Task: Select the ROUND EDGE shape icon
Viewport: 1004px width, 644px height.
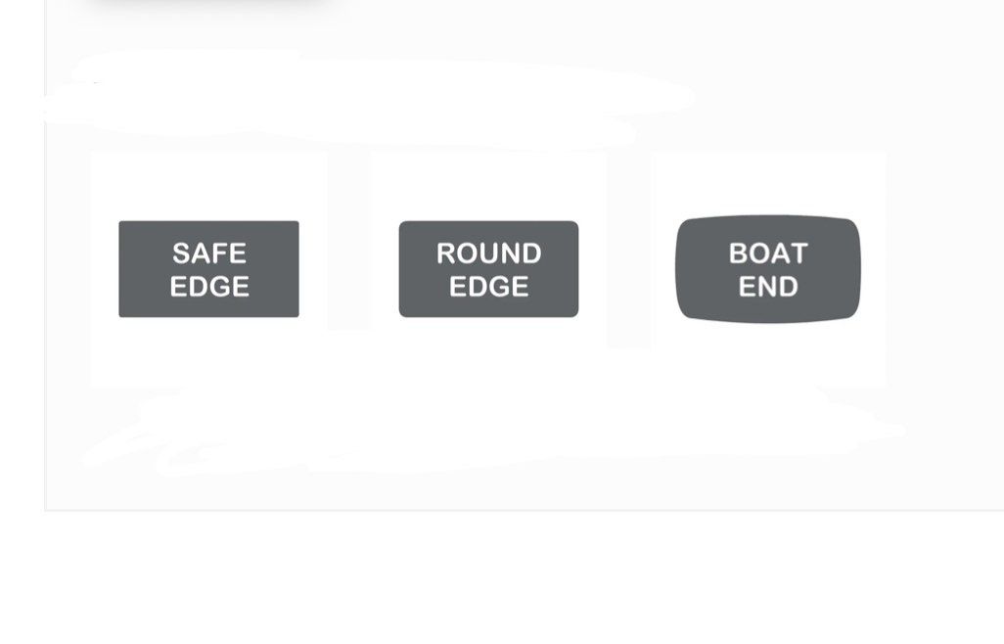Action: click(488, 269)
